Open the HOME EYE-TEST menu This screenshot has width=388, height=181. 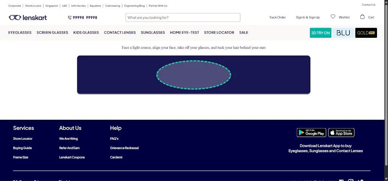pos(184,32)
